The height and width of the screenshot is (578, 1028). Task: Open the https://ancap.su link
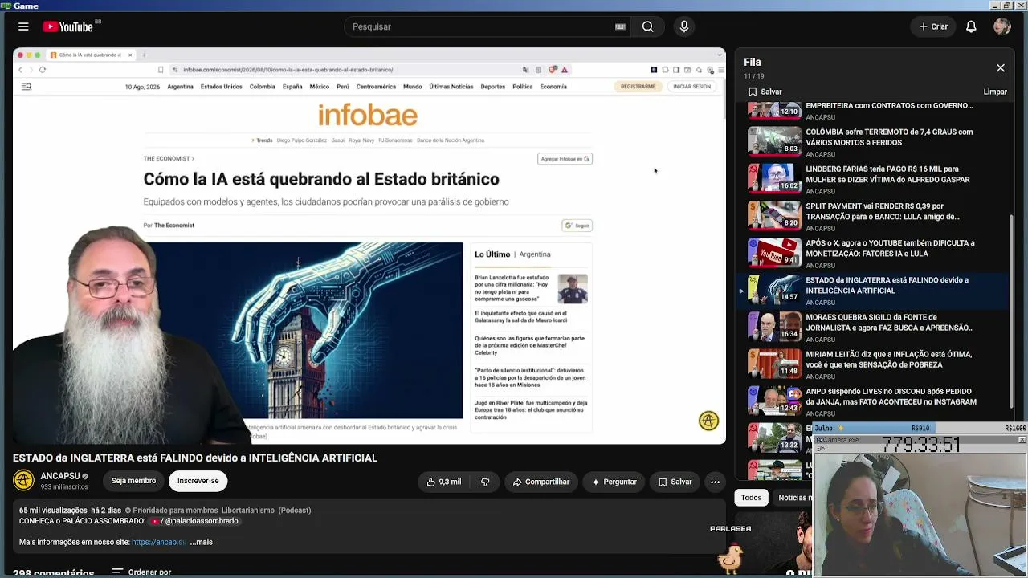159,542
